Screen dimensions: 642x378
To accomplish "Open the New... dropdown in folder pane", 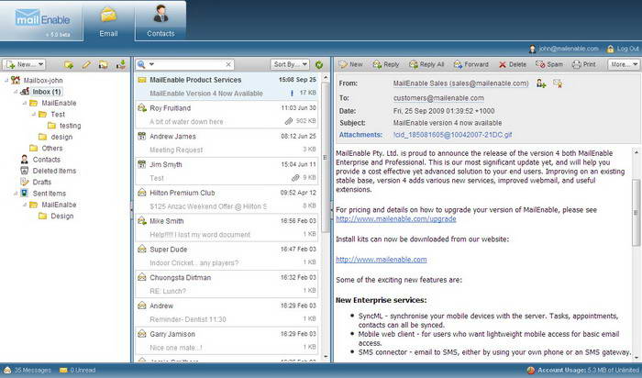I will [24, 64].
